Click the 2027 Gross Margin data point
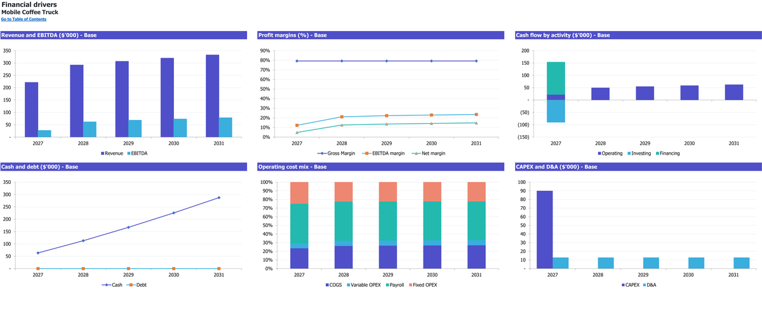Image resolution: width=762 pixels, height=319 pixels. [x=297, y=61]
